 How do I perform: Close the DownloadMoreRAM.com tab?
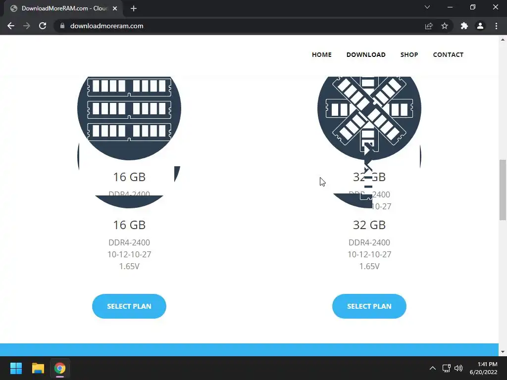[115, 8]
